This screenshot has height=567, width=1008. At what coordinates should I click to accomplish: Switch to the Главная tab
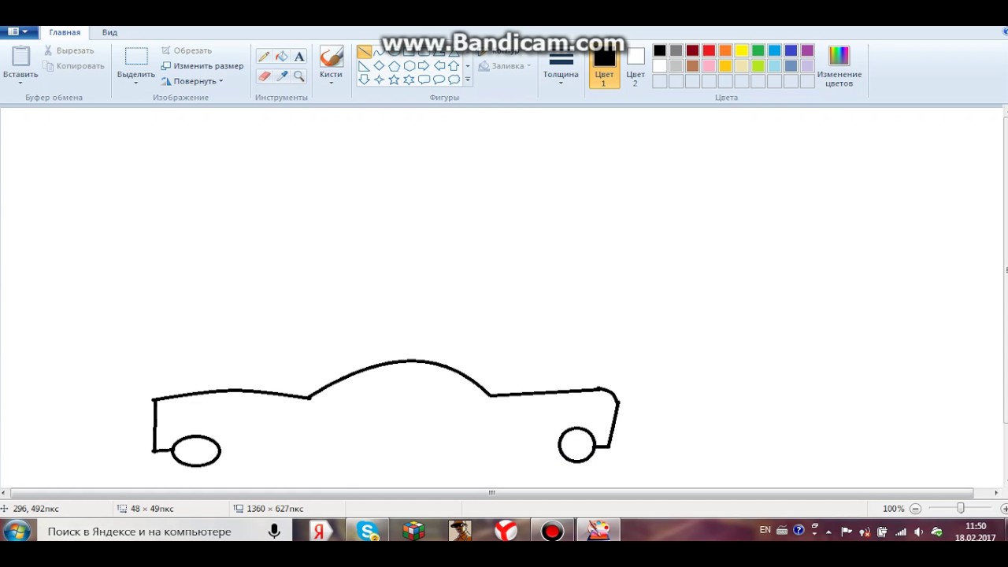65,32
